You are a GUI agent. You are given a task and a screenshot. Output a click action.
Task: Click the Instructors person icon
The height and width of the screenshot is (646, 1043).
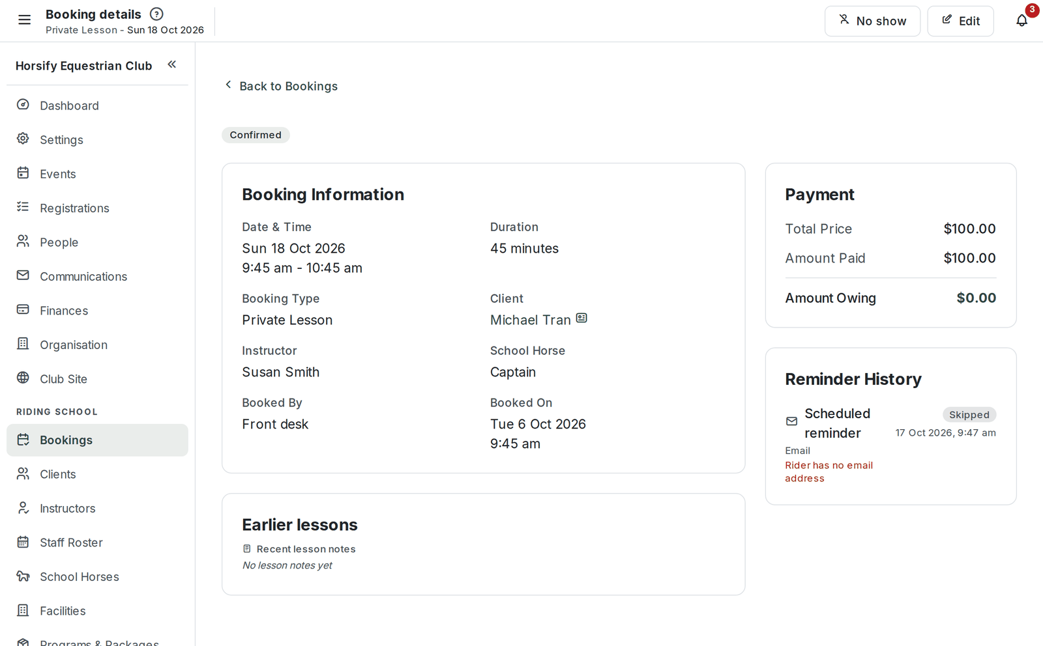23,507
